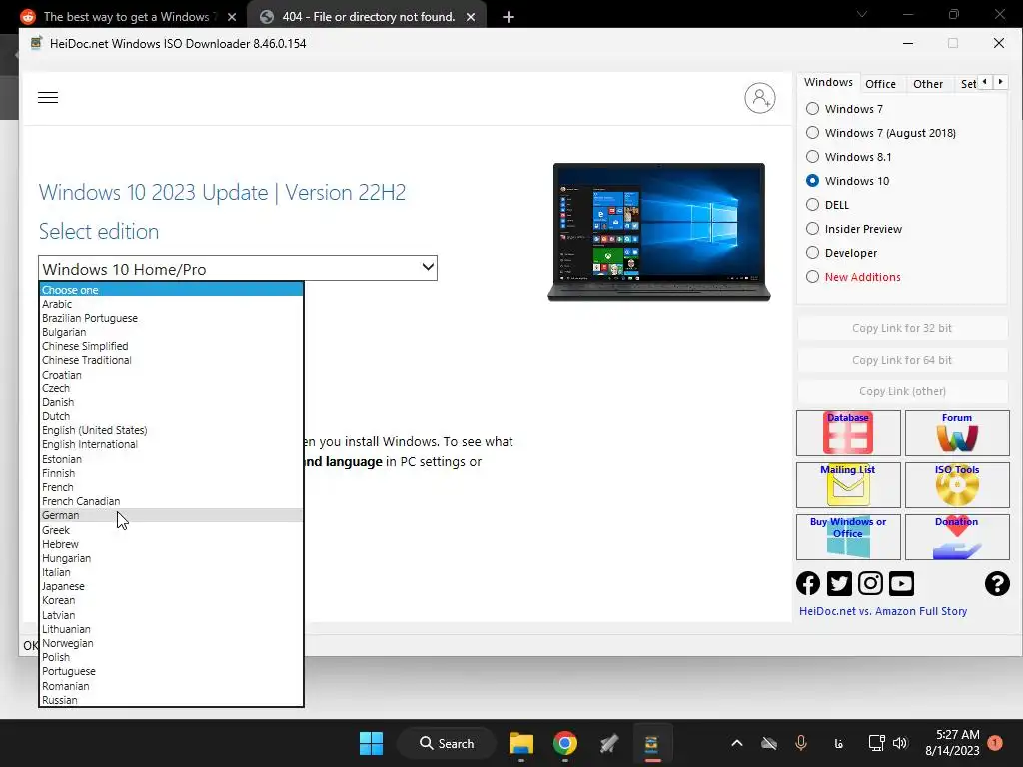Switch to the Office tab
Screen dimensions: 1023x767
(x=880, y=84)
